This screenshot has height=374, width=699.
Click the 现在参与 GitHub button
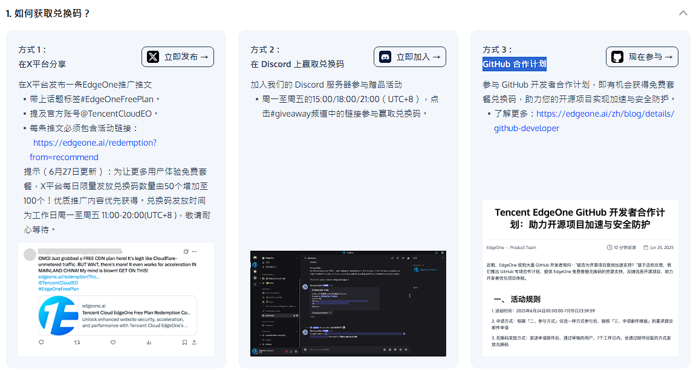pos(642,57)
